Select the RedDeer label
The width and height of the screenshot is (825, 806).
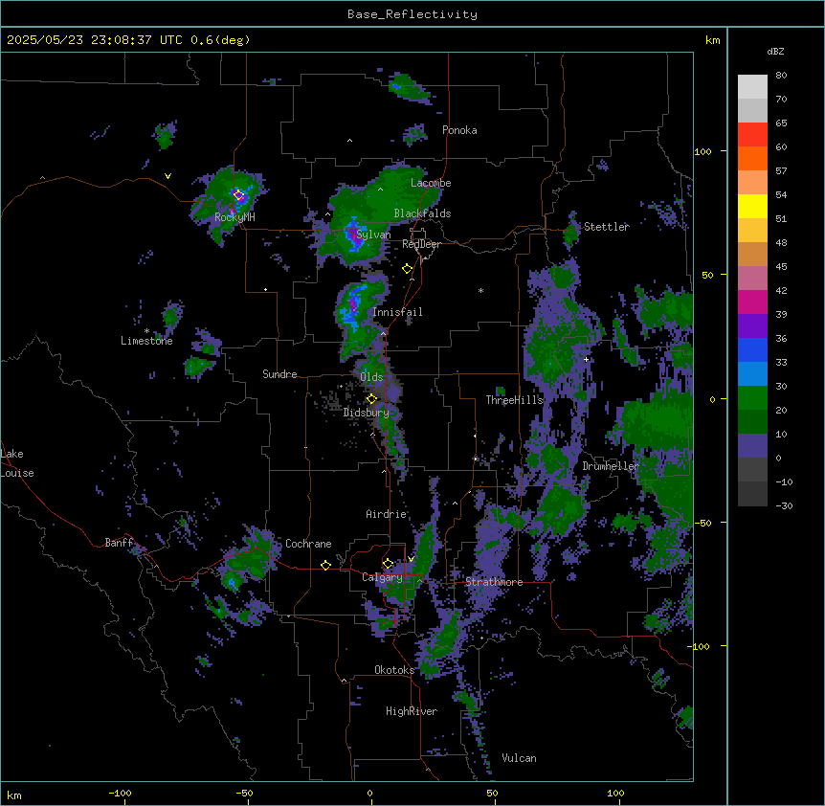point(421,244)
